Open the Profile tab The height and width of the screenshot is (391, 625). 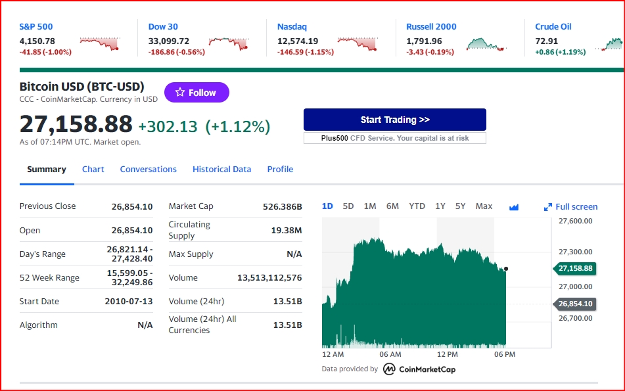280,169
